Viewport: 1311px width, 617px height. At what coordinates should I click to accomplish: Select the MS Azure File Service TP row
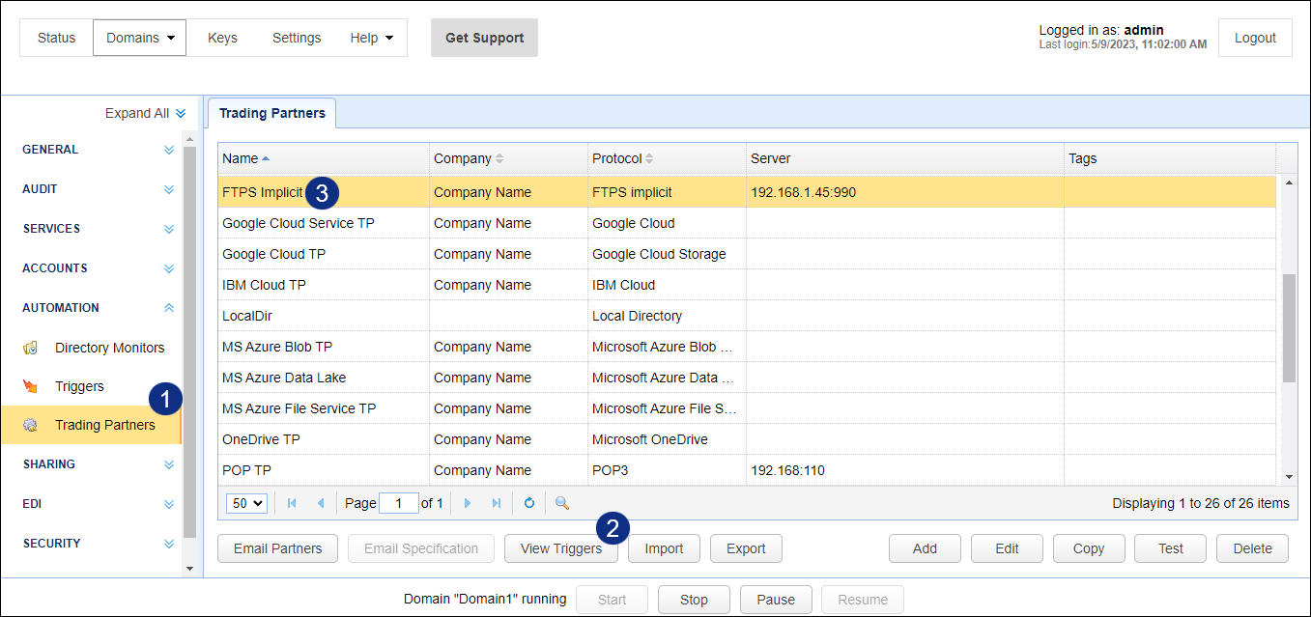747,408
